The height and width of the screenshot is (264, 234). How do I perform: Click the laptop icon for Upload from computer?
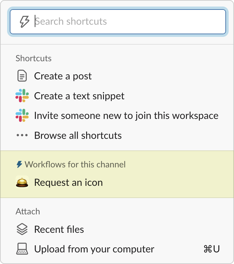click(22, 249)
